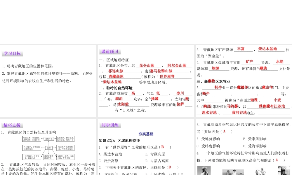Select the 精巧点拨 heading label
292x175 pixels.
(12, 125)
